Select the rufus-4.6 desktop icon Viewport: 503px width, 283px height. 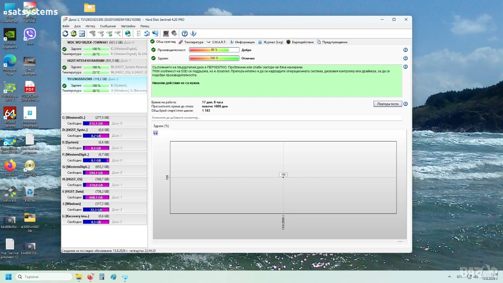pyautogui.click(x=10, y=194)
